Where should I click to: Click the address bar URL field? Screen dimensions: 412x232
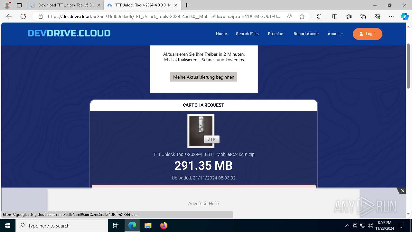pyautogui.click(x=164, y=16)
